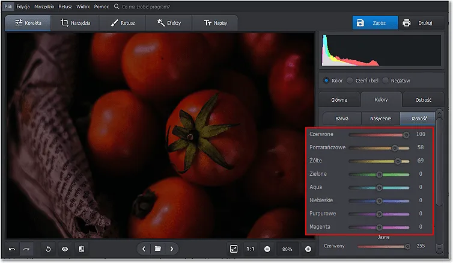Click the Zapisz save button
Screen dimensions: 453x263
375,23
